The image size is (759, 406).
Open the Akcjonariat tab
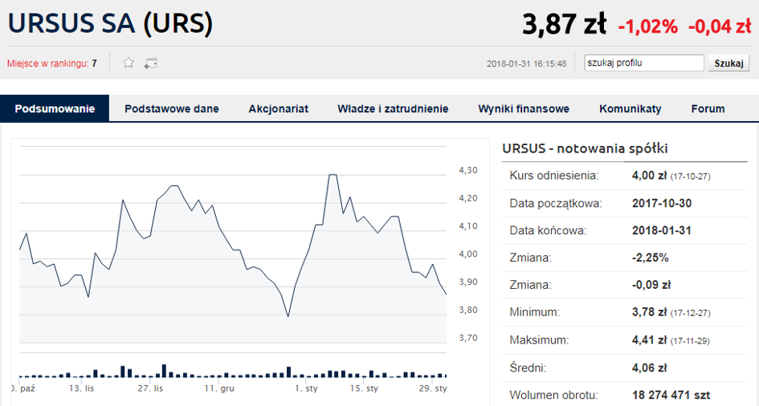click(x=279, y=109)
